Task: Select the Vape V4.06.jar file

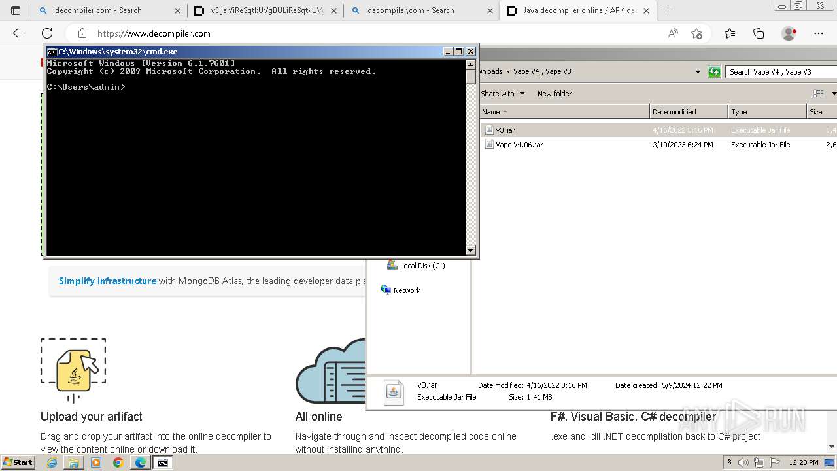Action: point(659,145)
